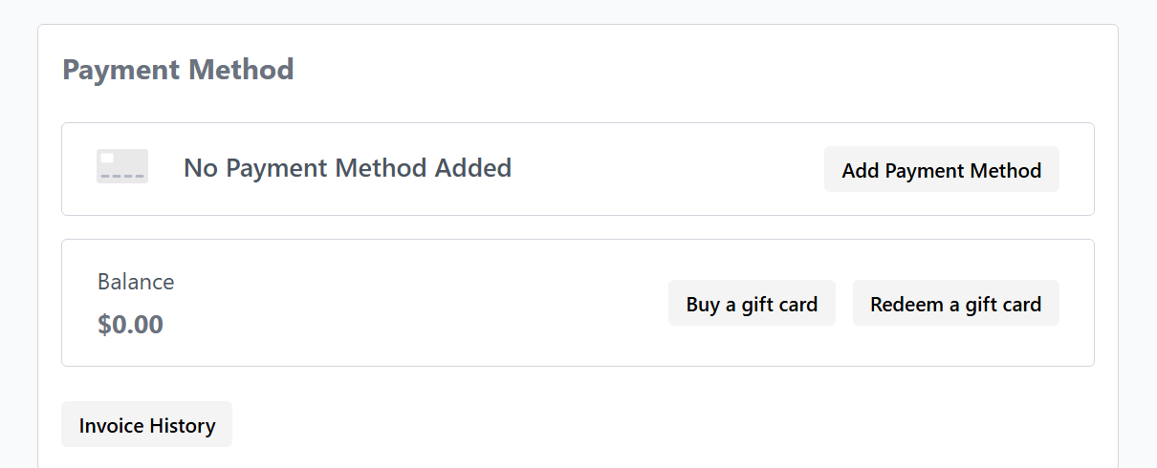
Task: Select the card icon beside No Payment Method
Action: tap(122, 166)
